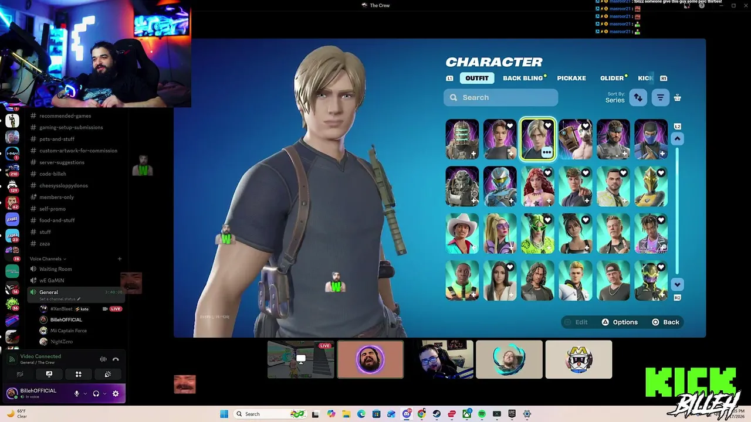751x422 pixels.
Task: Switch to the PICKAXE tab
Action: click(x=571, y=78)
